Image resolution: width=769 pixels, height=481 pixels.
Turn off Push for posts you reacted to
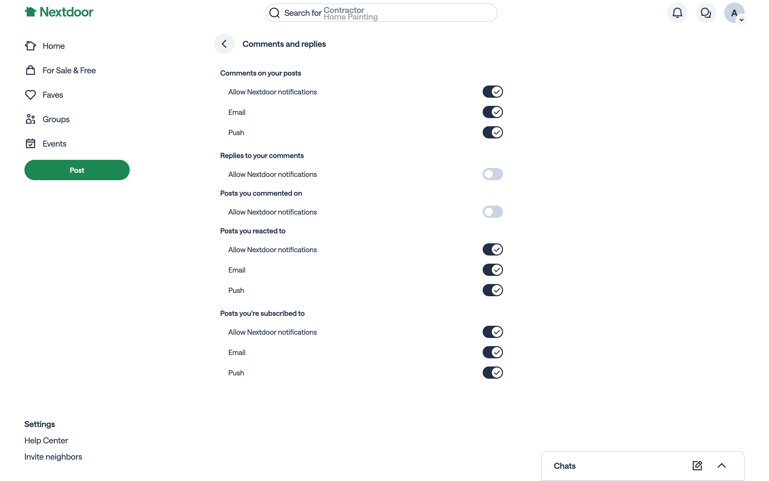tap(492, 290)
